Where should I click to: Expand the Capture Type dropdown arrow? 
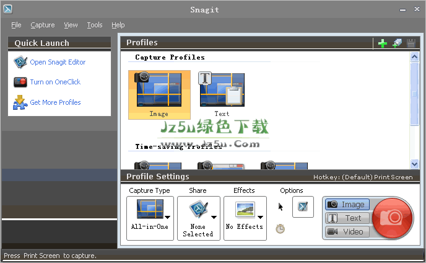[x=168, y=217]
